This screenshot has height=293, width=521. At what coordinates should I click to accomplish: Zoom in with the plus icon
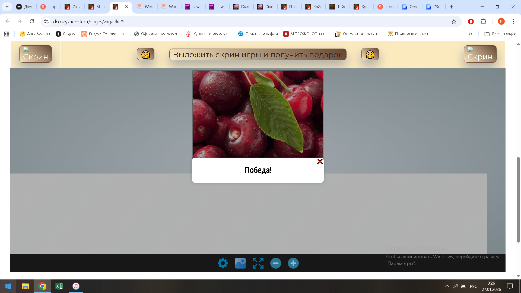293,263
